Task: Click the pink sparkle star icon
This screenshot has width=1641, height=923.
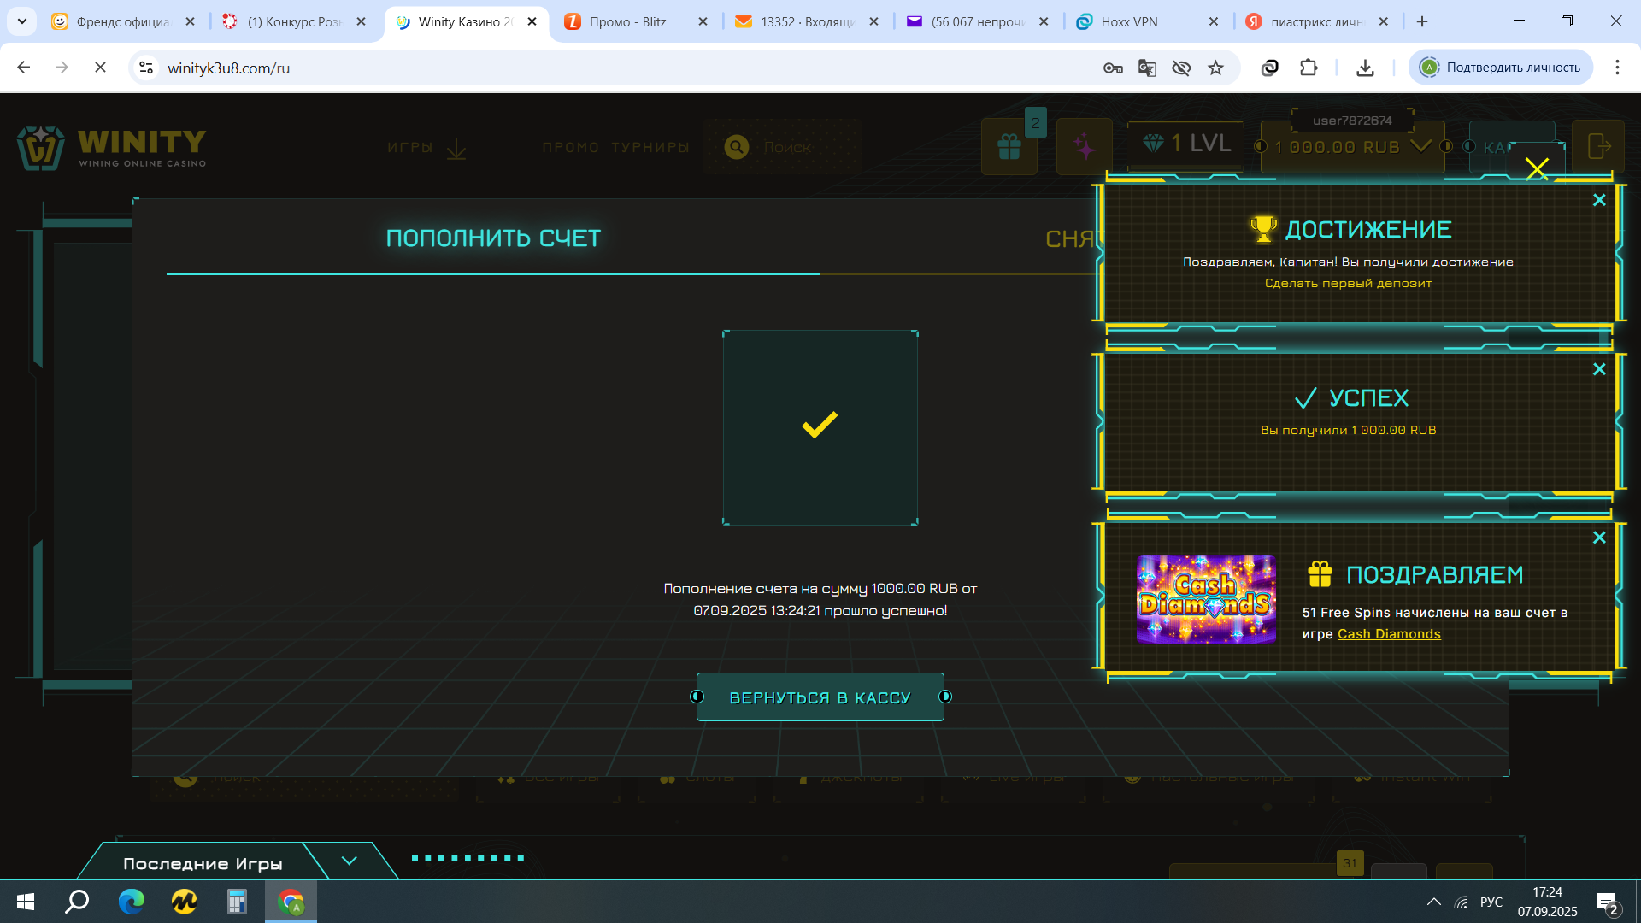Action: tap(1085, 147)
